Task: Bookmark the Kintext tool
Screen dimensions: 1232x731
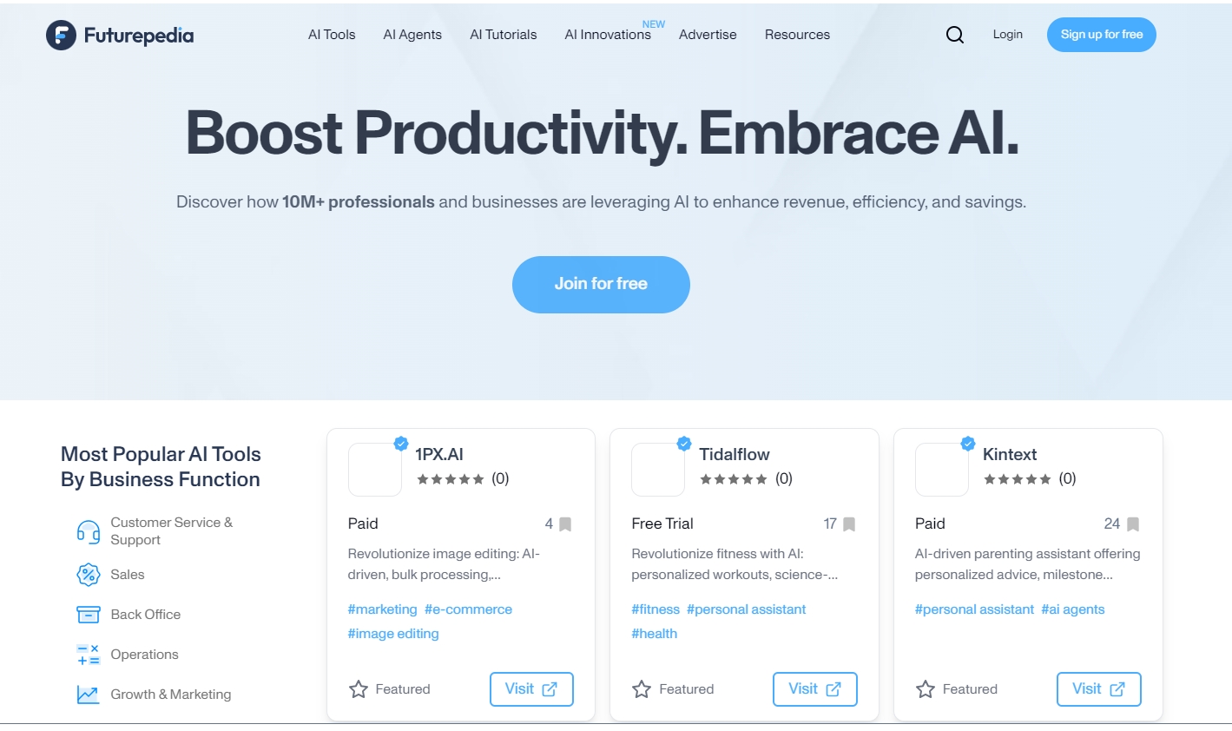Action: tap(1133, 524)
